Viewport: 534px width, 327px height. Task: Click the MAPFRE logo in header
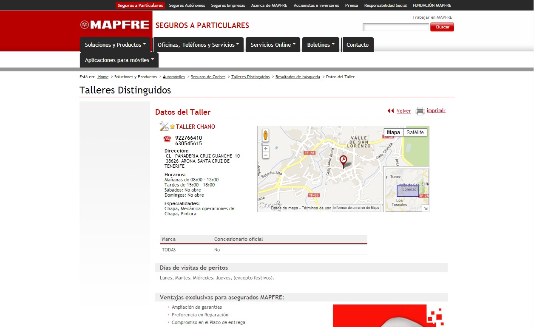coord(115,25)
